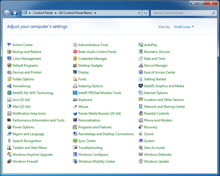This screenshot has height=176, width=220.
Task: Open RemoteApp and Desktop Connections link
Action: click(106, 134)
